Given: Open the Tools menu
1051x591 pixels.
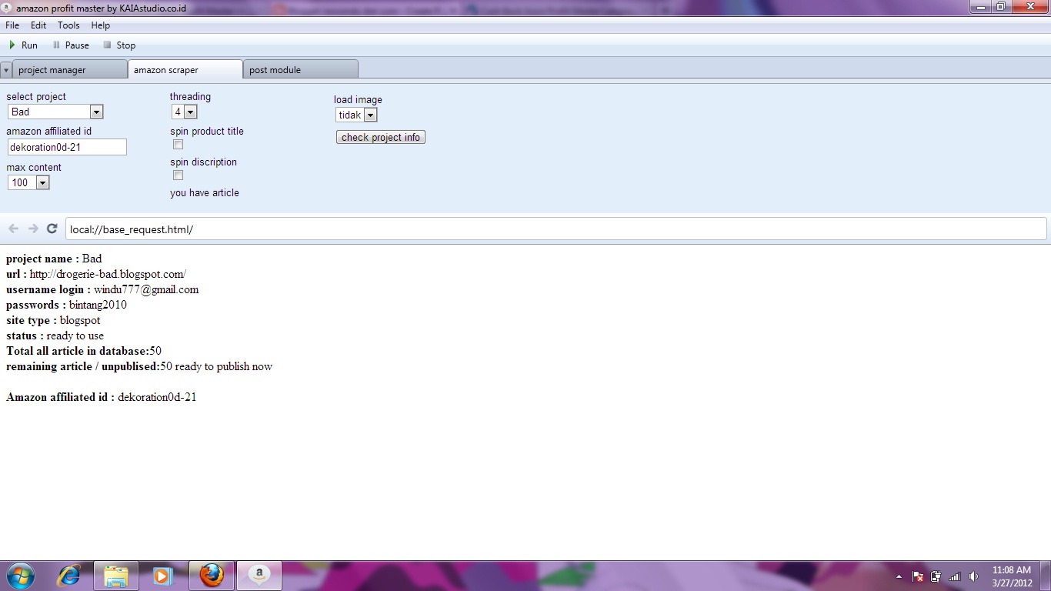Looking at the screenshot, I should point(68,25).
